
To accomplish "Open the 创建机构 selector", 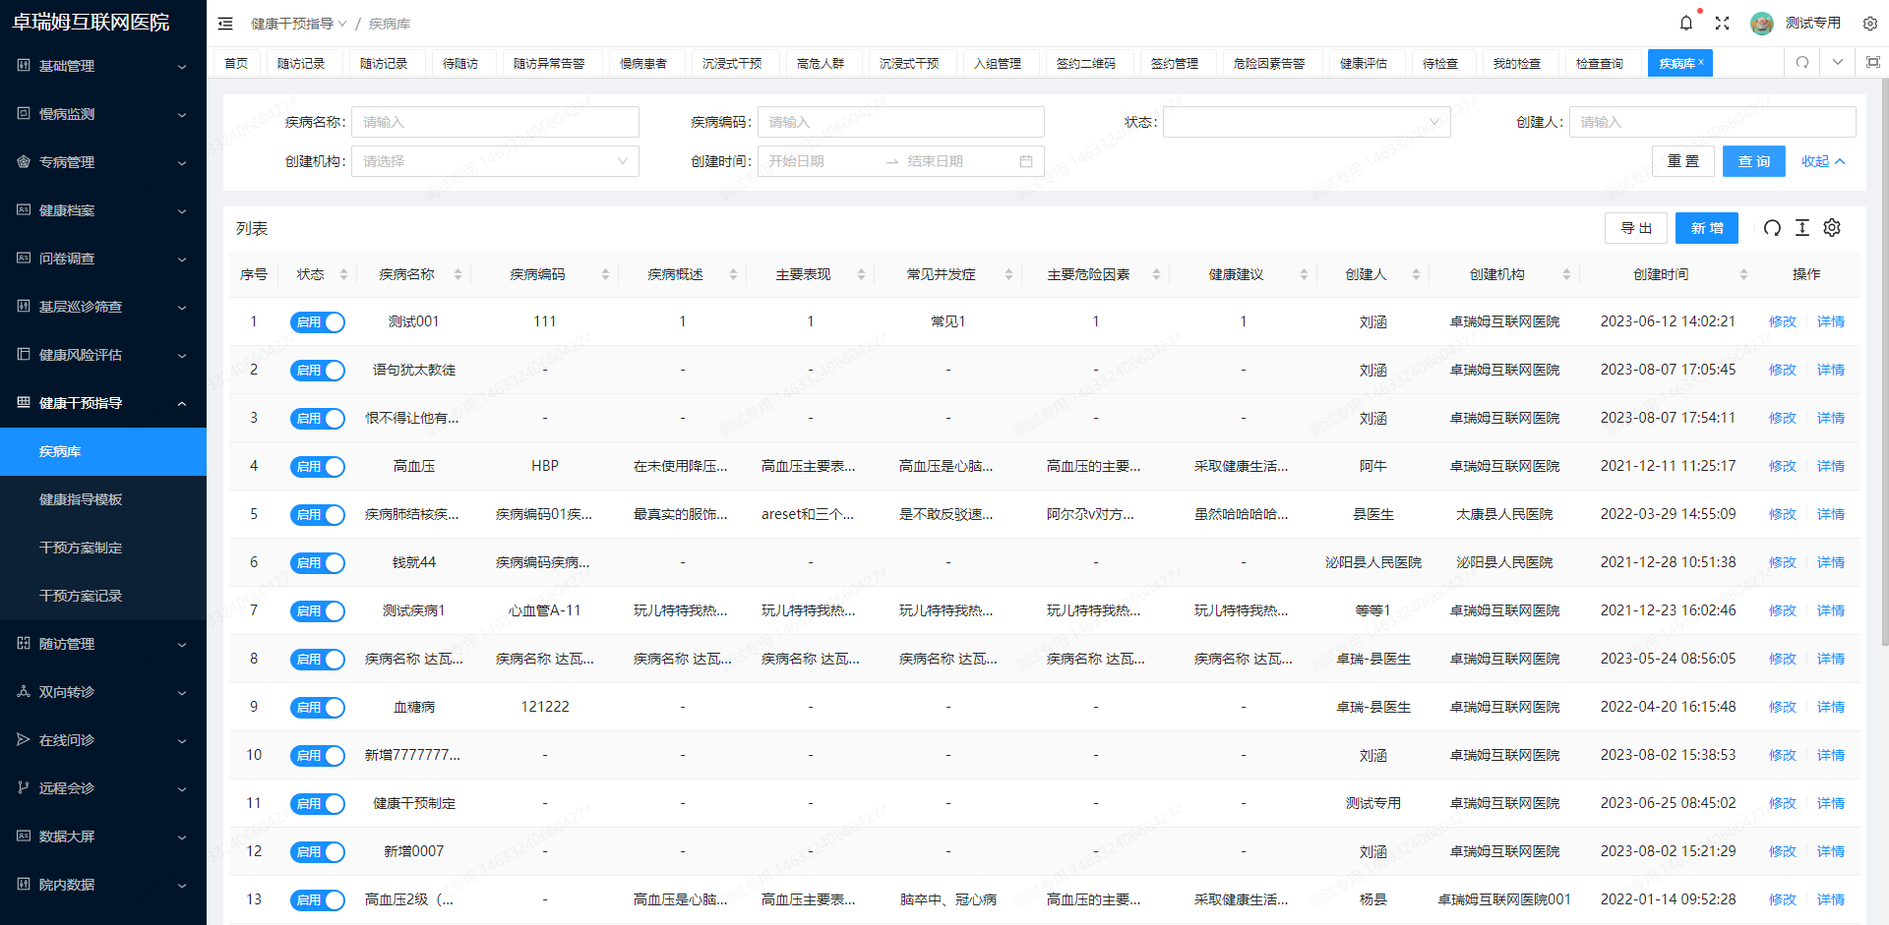I will [x=495, y=160].
